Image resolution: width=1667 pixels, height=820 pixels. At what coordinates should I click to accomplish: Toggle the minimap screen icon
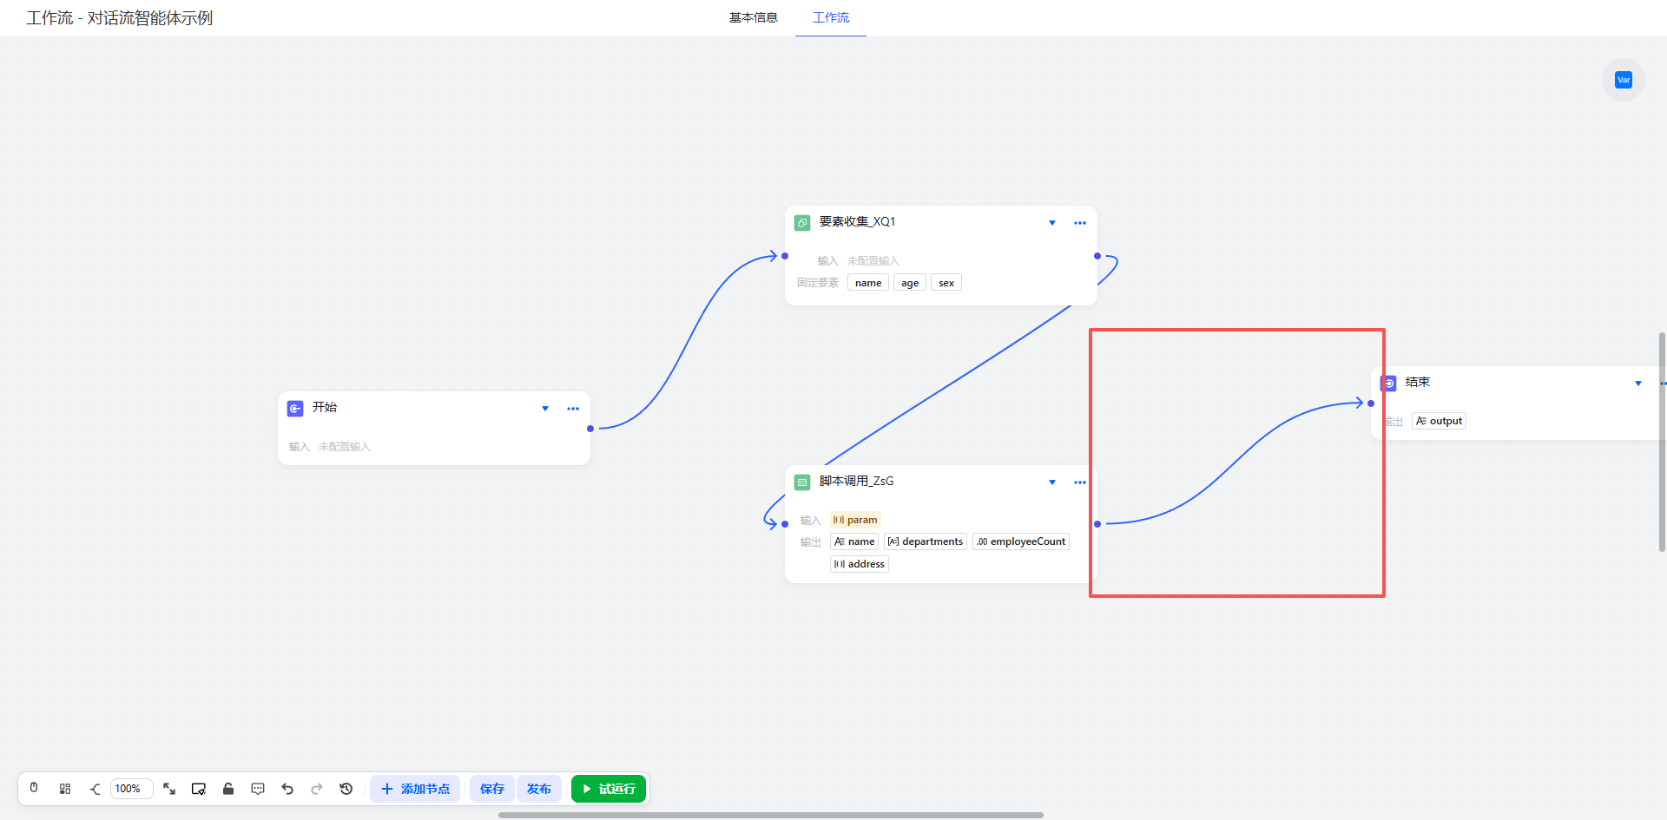[x=199, y=789]
